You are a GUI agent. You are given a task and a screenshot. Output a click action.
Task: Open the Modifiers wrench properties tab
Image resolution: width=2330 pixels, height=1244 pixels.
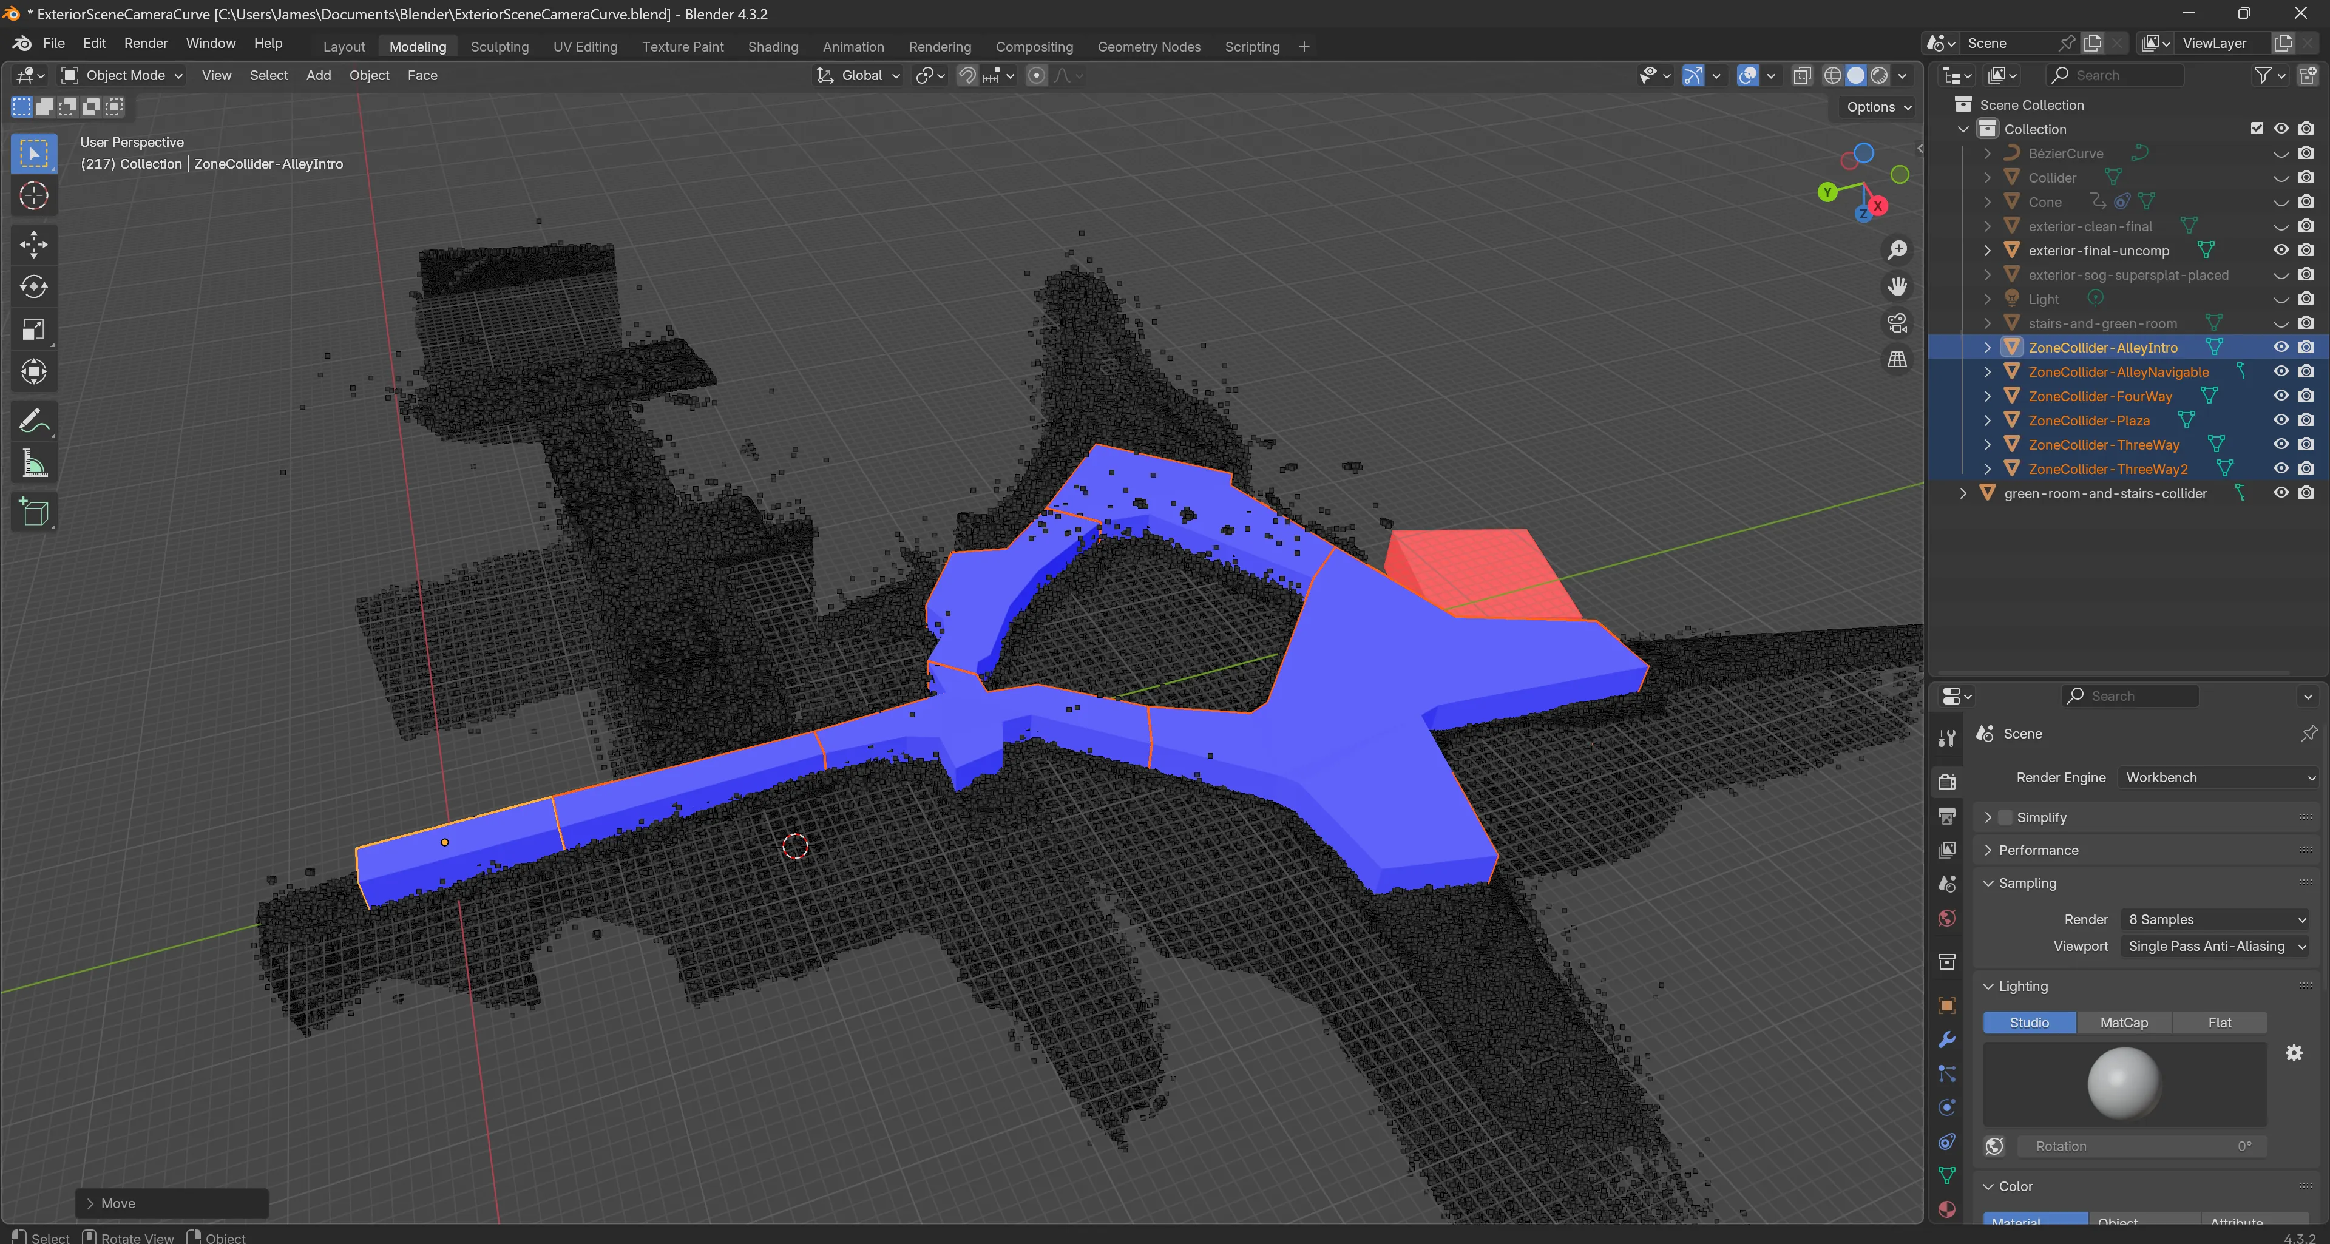1948,1039
